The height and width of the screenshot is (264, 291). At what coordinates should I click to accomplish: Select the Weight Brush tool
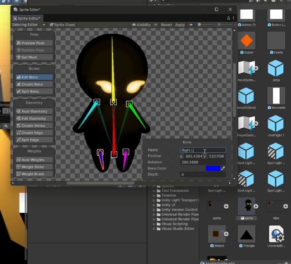pos(34,174)
